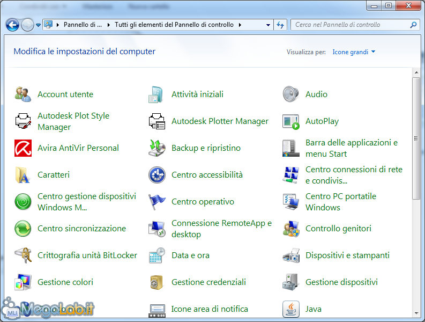Screen dimensions: 425x322
Task: Open Centro operativo flag icon
Action: pos(156,202)
